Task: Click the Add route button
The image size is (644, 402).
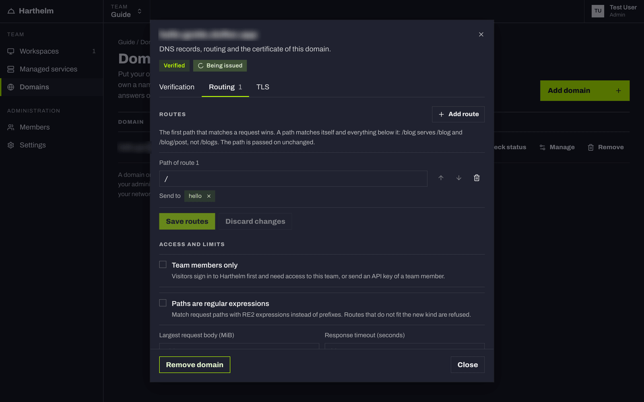Action: 458,114
